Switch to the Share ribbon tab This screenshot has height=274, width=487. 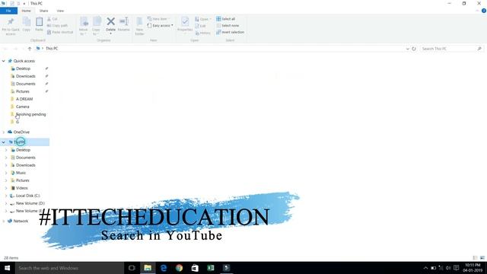tap(43, 11)
